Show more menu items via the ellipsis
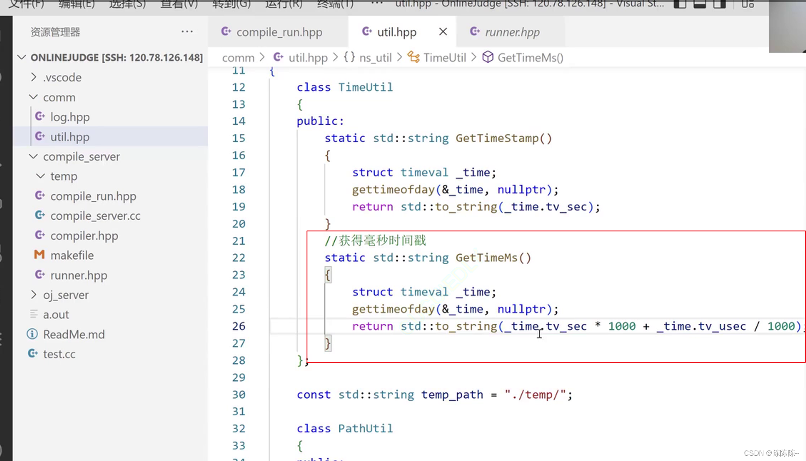The width and height of the screenshot is (806, 461). tap(377, 3)
